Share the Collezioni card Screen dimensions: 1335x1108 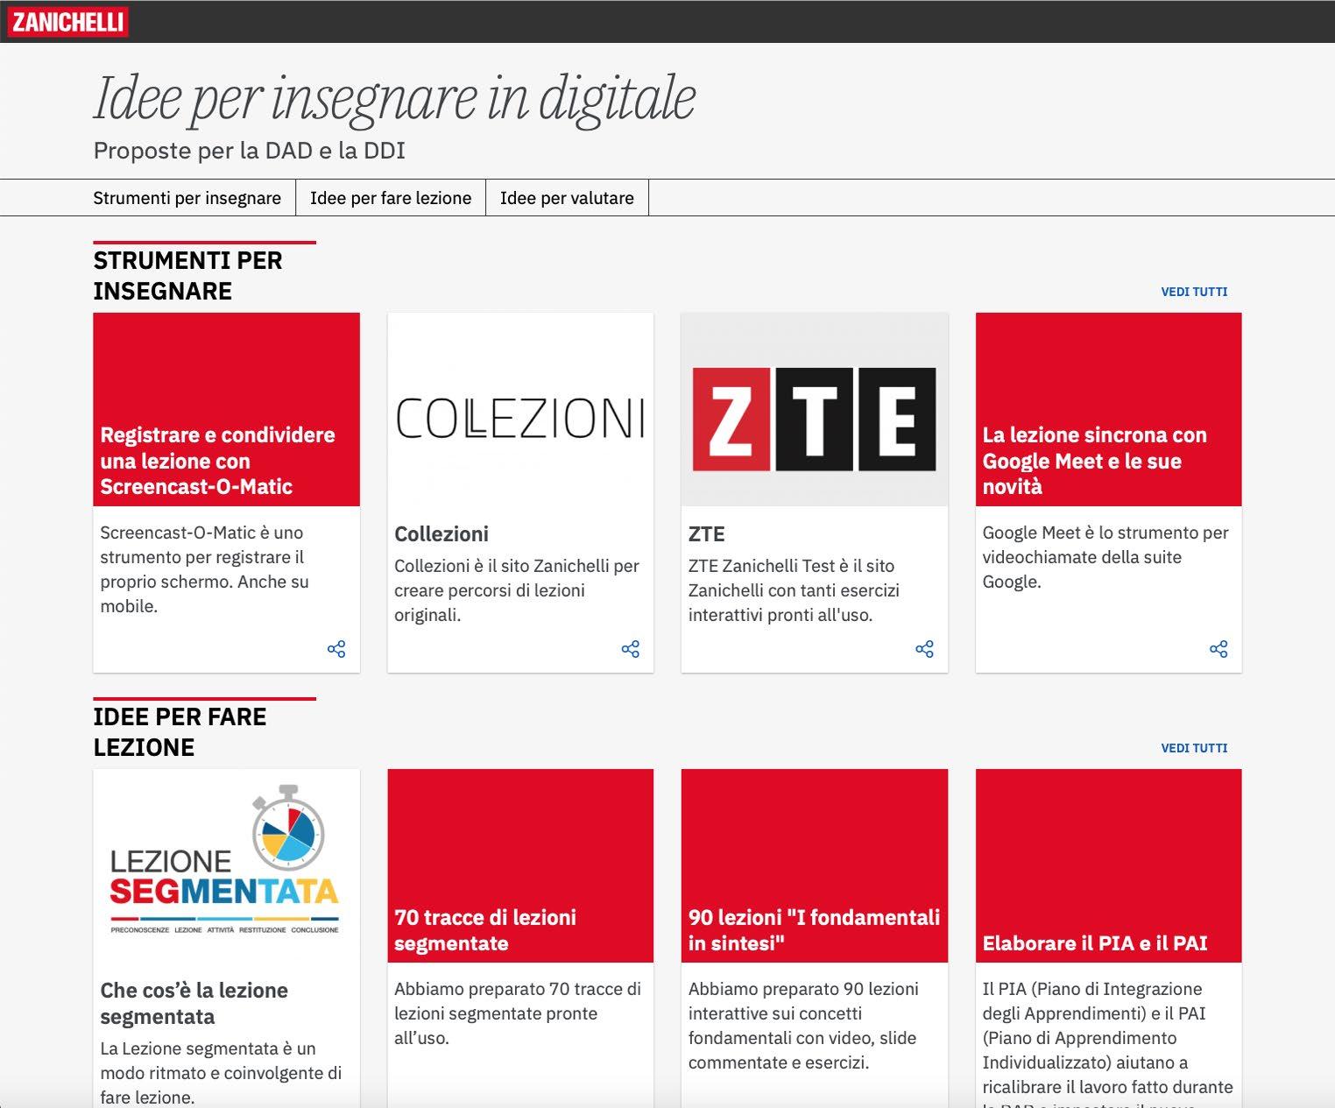[x=631, y=649]
